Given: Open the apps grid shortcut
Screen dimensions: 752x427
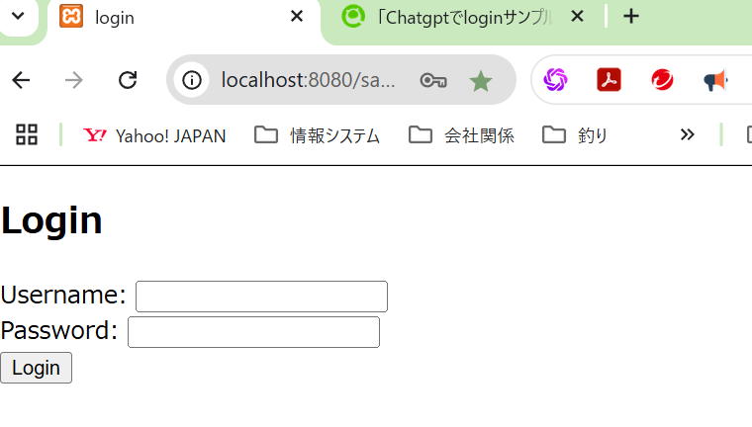Looking at the screenshot, I should pos(27,134).
